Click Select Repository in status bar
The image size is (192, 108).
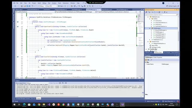pos(169,101)
